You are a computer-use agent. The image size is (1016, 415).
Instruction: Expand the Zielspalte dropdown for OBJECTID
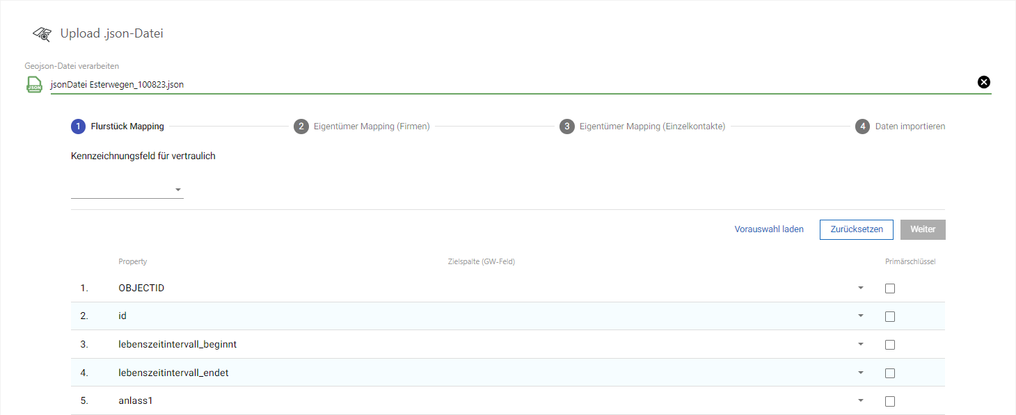click(x=860, y=288)
